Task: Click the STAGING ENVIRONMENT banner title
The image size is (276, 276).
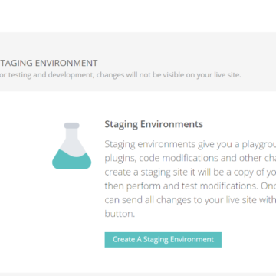Action: (48, 63)
